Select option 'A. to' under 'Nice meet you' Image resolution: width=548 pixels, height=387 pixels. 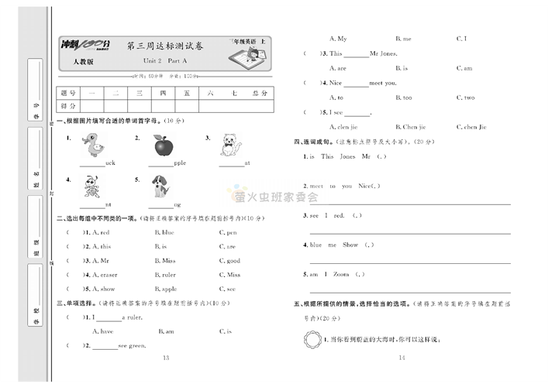(336, 98)
